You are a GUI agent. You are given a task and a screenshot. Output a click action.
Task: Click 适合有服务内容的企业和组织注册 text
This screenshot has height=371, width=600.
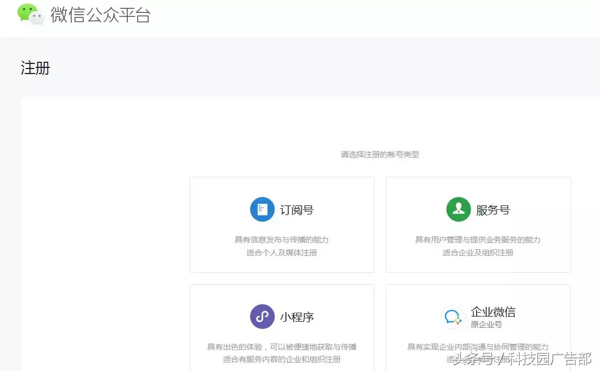click(x=281, y=359)
